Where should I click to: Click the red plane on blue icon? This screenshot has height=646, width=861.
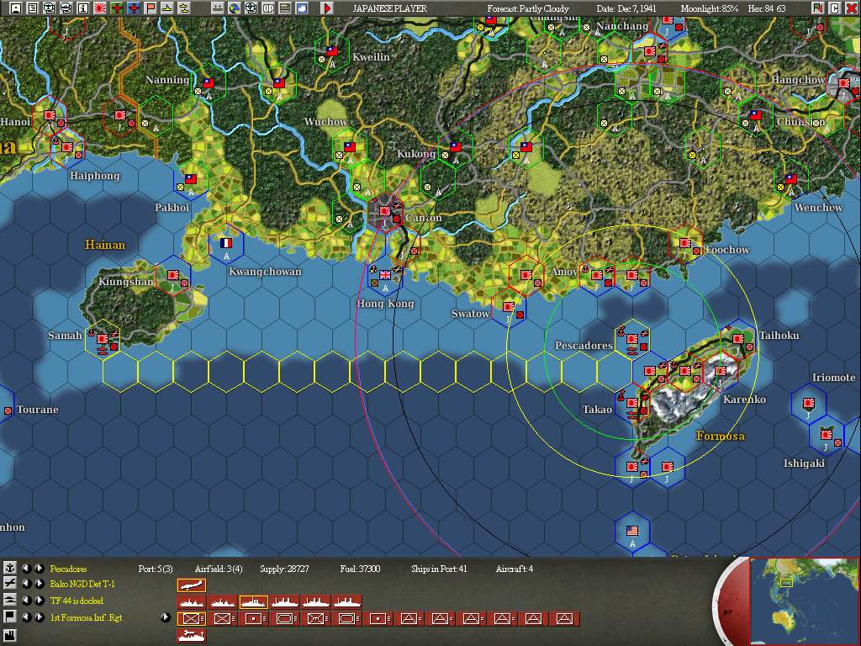134,8
